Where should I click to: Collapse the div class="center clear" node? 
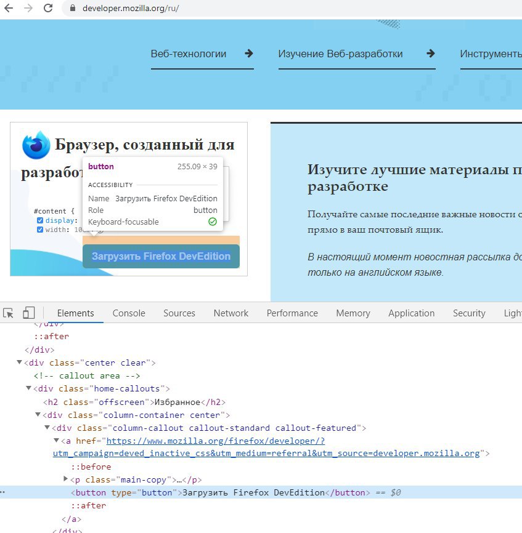click(x=19, y=363)
